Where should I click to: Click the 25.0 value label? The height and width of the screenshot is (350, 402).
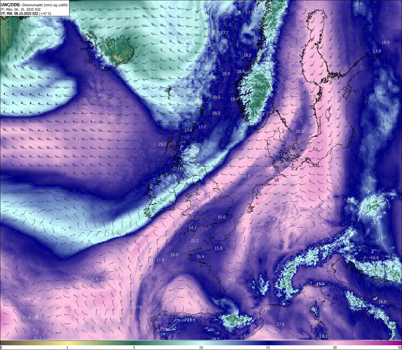coord(266,308)
